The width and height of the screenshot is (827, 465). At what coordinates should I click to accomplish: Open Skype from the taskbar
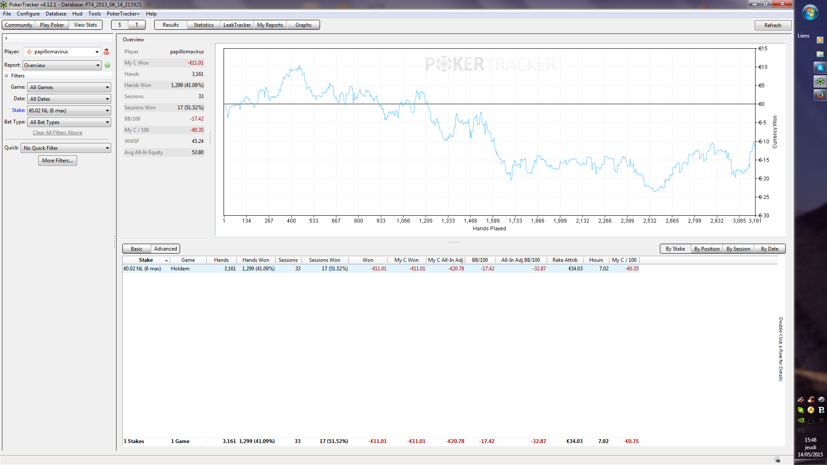(x=820, y=68)
